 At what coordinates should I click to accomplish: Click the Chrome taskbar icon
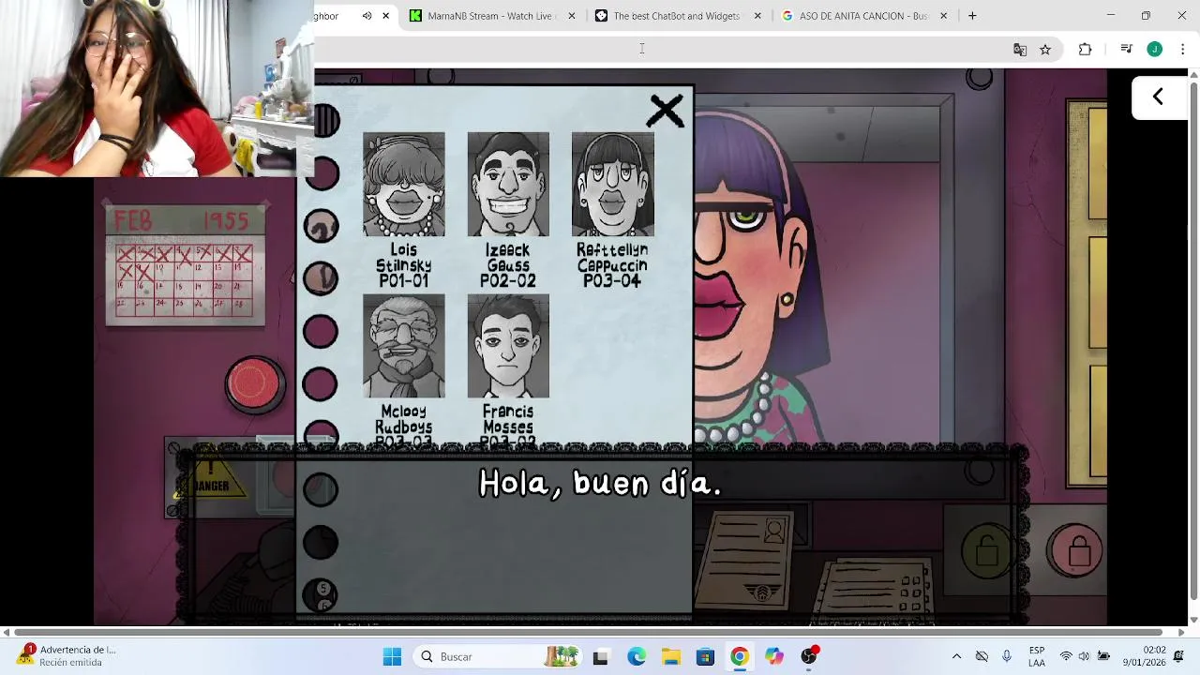point(740,656)
